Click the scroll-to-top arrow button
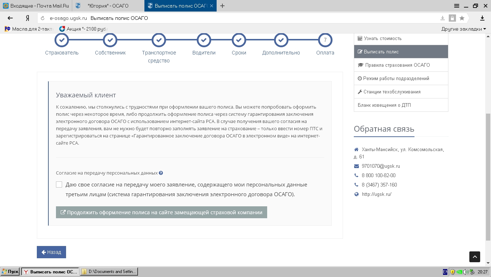This screenshot has height=277, width=491. (475, 256)
